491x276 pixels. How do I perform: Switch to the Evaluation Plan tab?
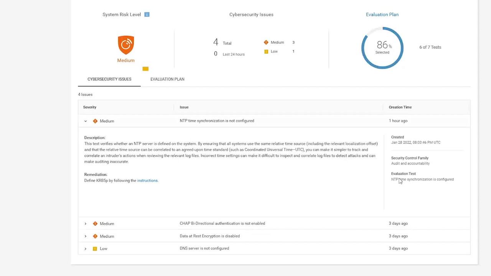(167, 79)
